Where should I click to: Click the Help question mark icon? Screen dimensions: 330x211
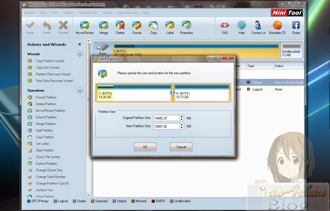(x=241, y=25)
